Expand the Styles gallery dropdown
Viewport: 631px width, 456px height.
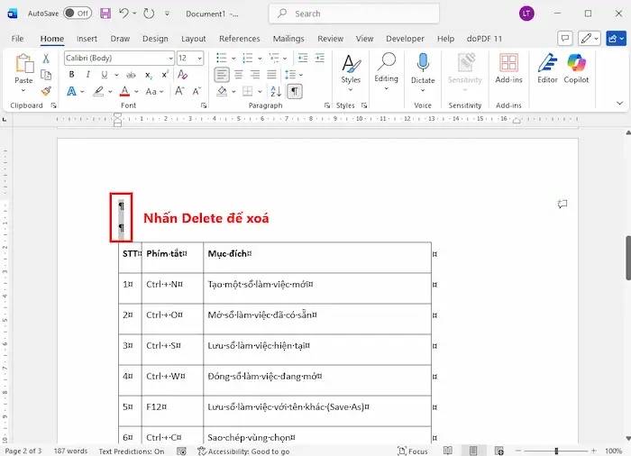click(x=351, y=90)
